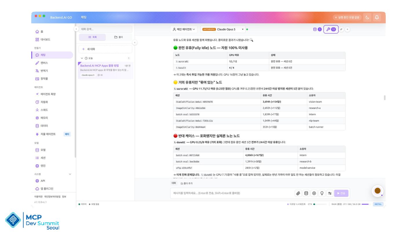The image size is (417, 235).
Task: Open the 세션 page
Action: [52, 158]
